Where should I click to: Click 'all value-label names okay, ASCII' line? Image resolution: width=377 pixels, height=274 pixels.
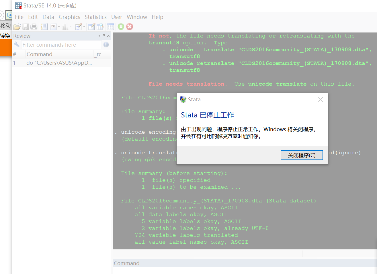[192, 242]
